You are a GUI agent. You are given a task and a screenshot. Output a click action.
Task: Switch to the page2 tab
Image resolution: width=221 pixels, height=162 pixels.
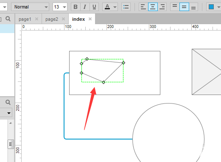(x=52, y=19)
